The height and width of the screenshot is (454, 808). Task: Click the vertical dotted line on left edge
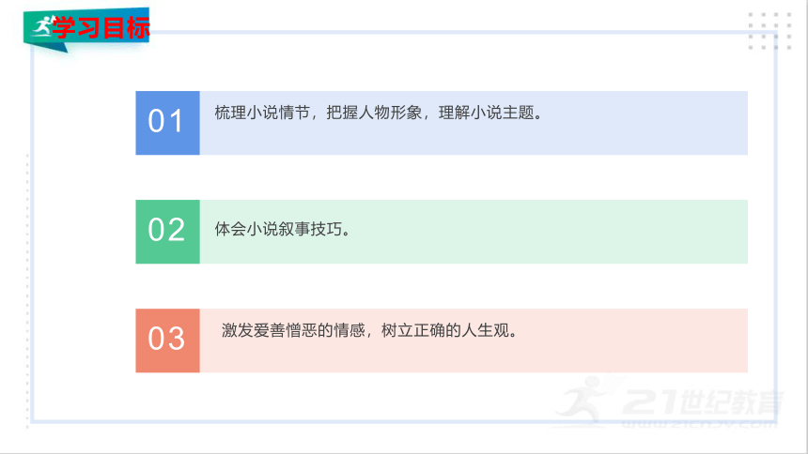point(27,291)
